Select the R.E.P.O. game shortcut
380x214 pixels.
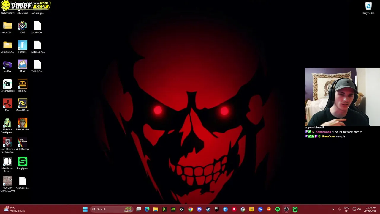click(22, 86)
